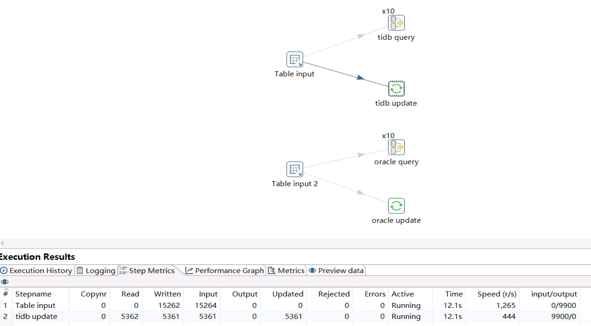Select the Table input row in metrics
This screenshot has height=326, width=591.
click(x=35, y=305)
